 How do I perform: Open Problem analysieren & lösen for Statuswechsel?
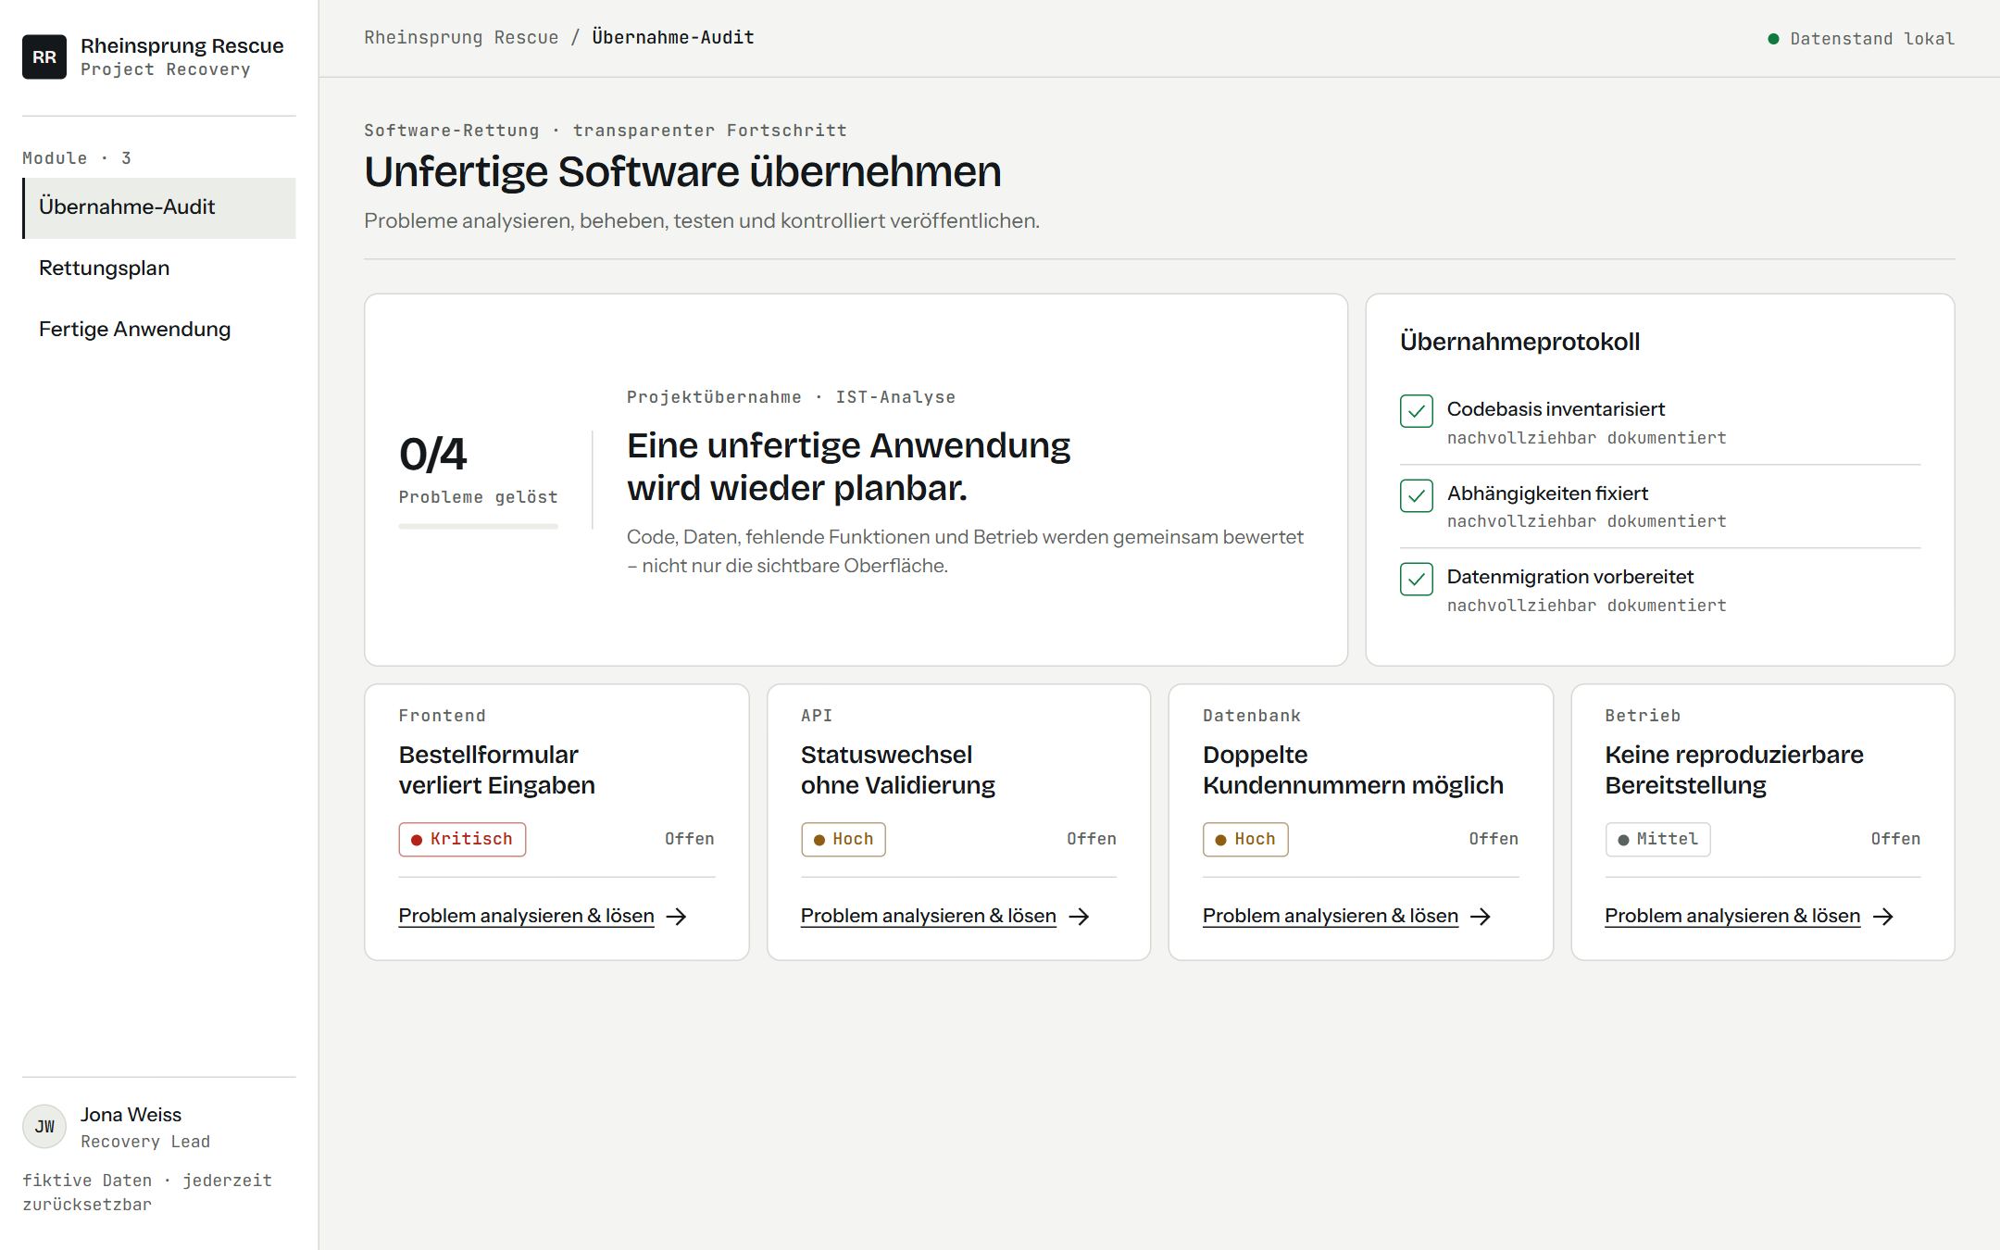point(928,916)
